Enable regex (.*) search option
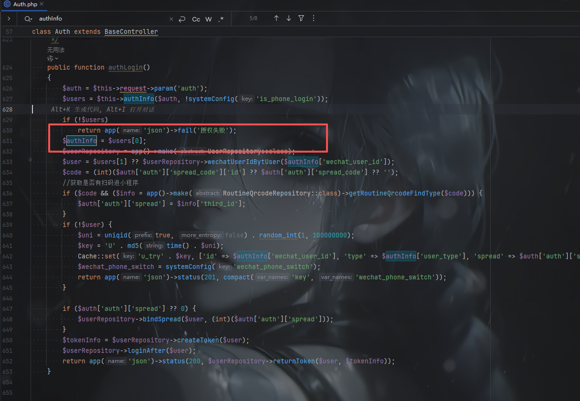The height and width of the screenshot is (401, 580). coord(221,19)
